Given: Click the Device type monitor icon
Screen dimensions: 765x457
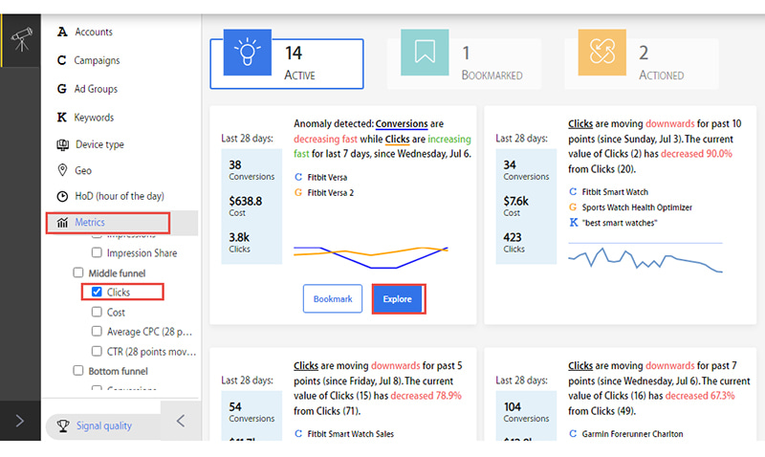Looking at the screenshot, I should tap(62, 144).
